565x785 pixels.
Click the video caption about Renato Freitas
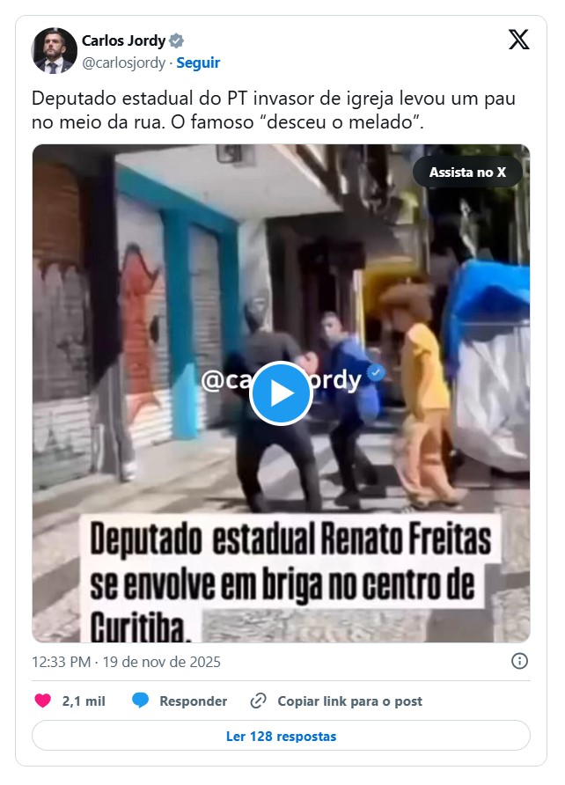(290, 580)
